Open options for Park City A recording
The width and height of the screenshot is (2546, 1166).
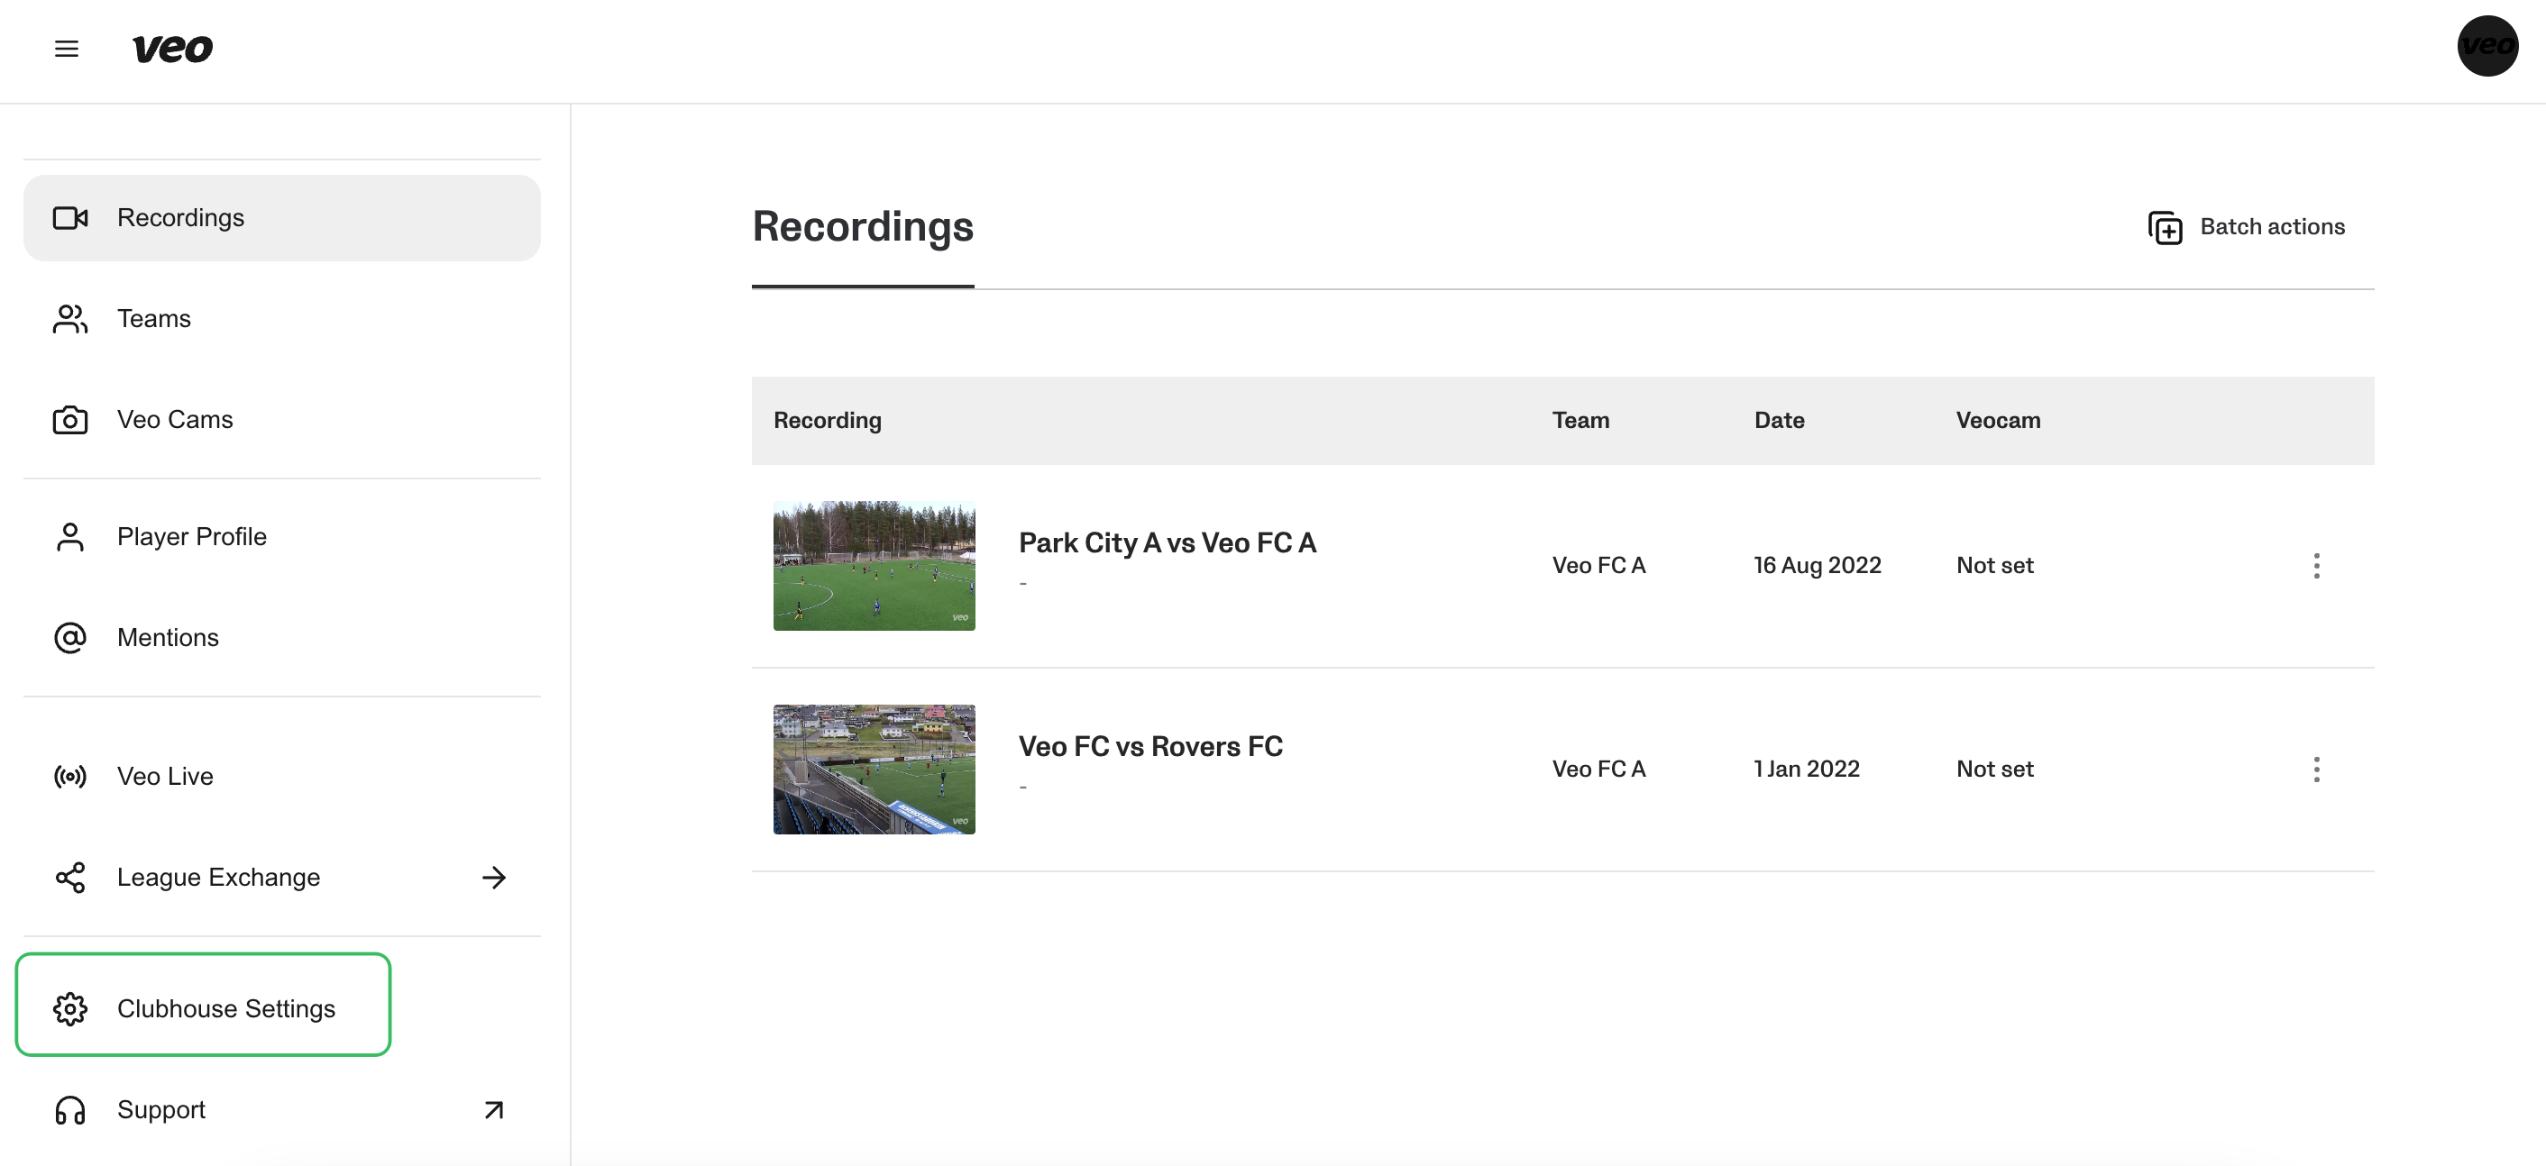tap(2316, 566)
